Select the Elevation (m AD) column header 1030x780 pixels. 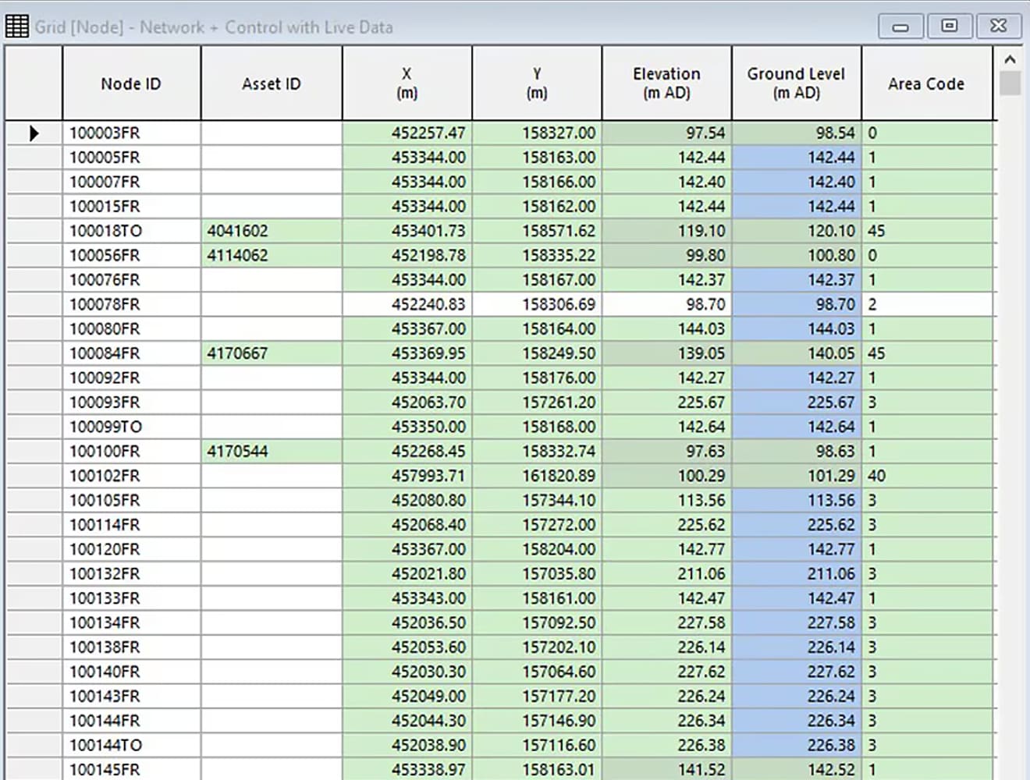click(666, 83)
